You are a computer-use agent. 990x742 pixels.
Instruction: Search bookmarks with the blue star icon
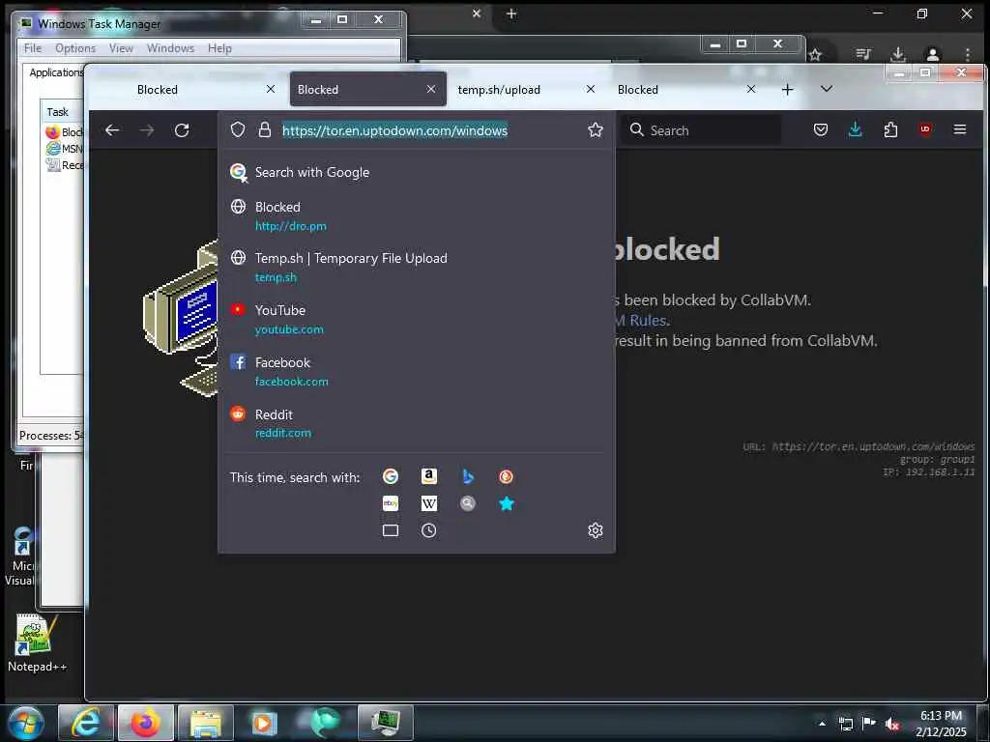506,503
